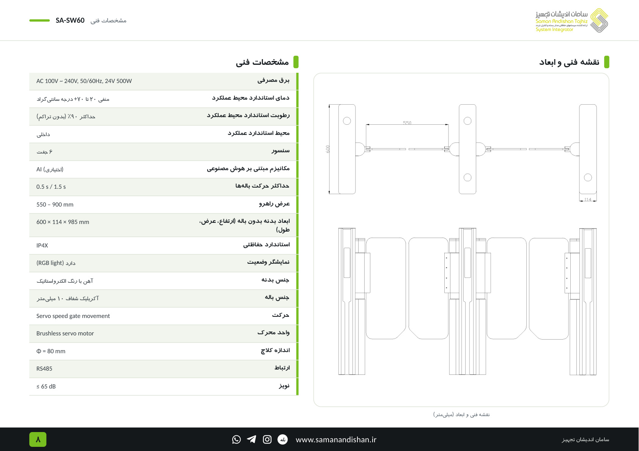Click the Bale messenger icon in the footer
The width and height of the screenshot is (639, 451).
283,439
